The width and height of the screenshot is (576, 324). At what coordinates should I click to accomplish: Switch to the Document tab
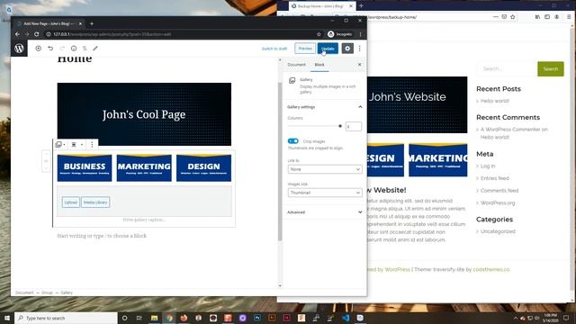point(296,65)
